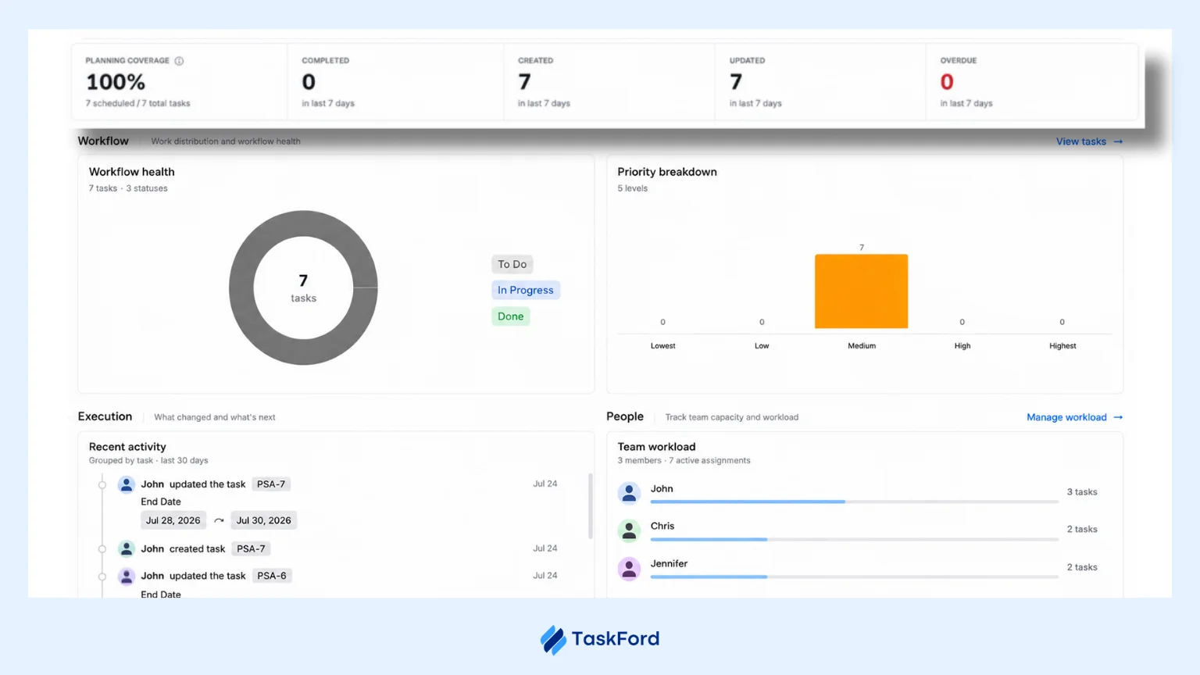Click the '7 scheduled / 7 total tasks' text
This screenshot has width=1200, height=675.
click(x=137, y=103)
